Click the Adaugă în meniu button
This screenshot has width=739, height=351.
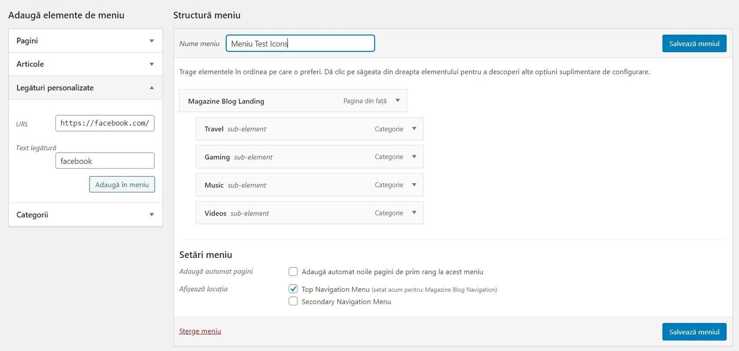pyautogui.click(x=122, y=184)
